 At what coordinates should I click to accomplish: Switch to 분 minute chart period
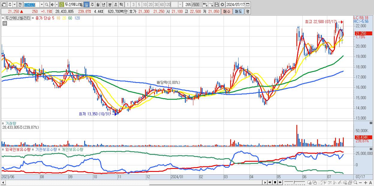[110, 4]
